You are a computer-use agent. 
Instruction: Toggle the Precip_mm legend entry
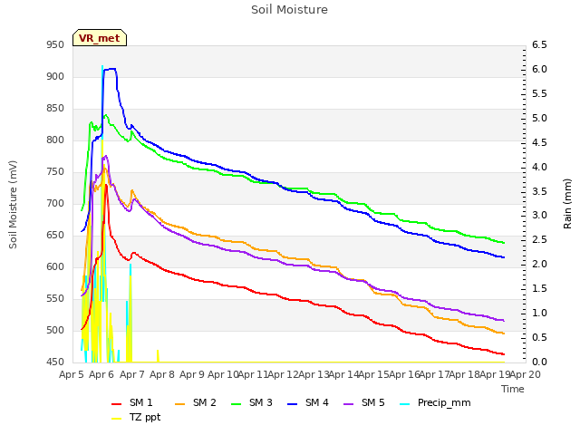click(435, 402)
